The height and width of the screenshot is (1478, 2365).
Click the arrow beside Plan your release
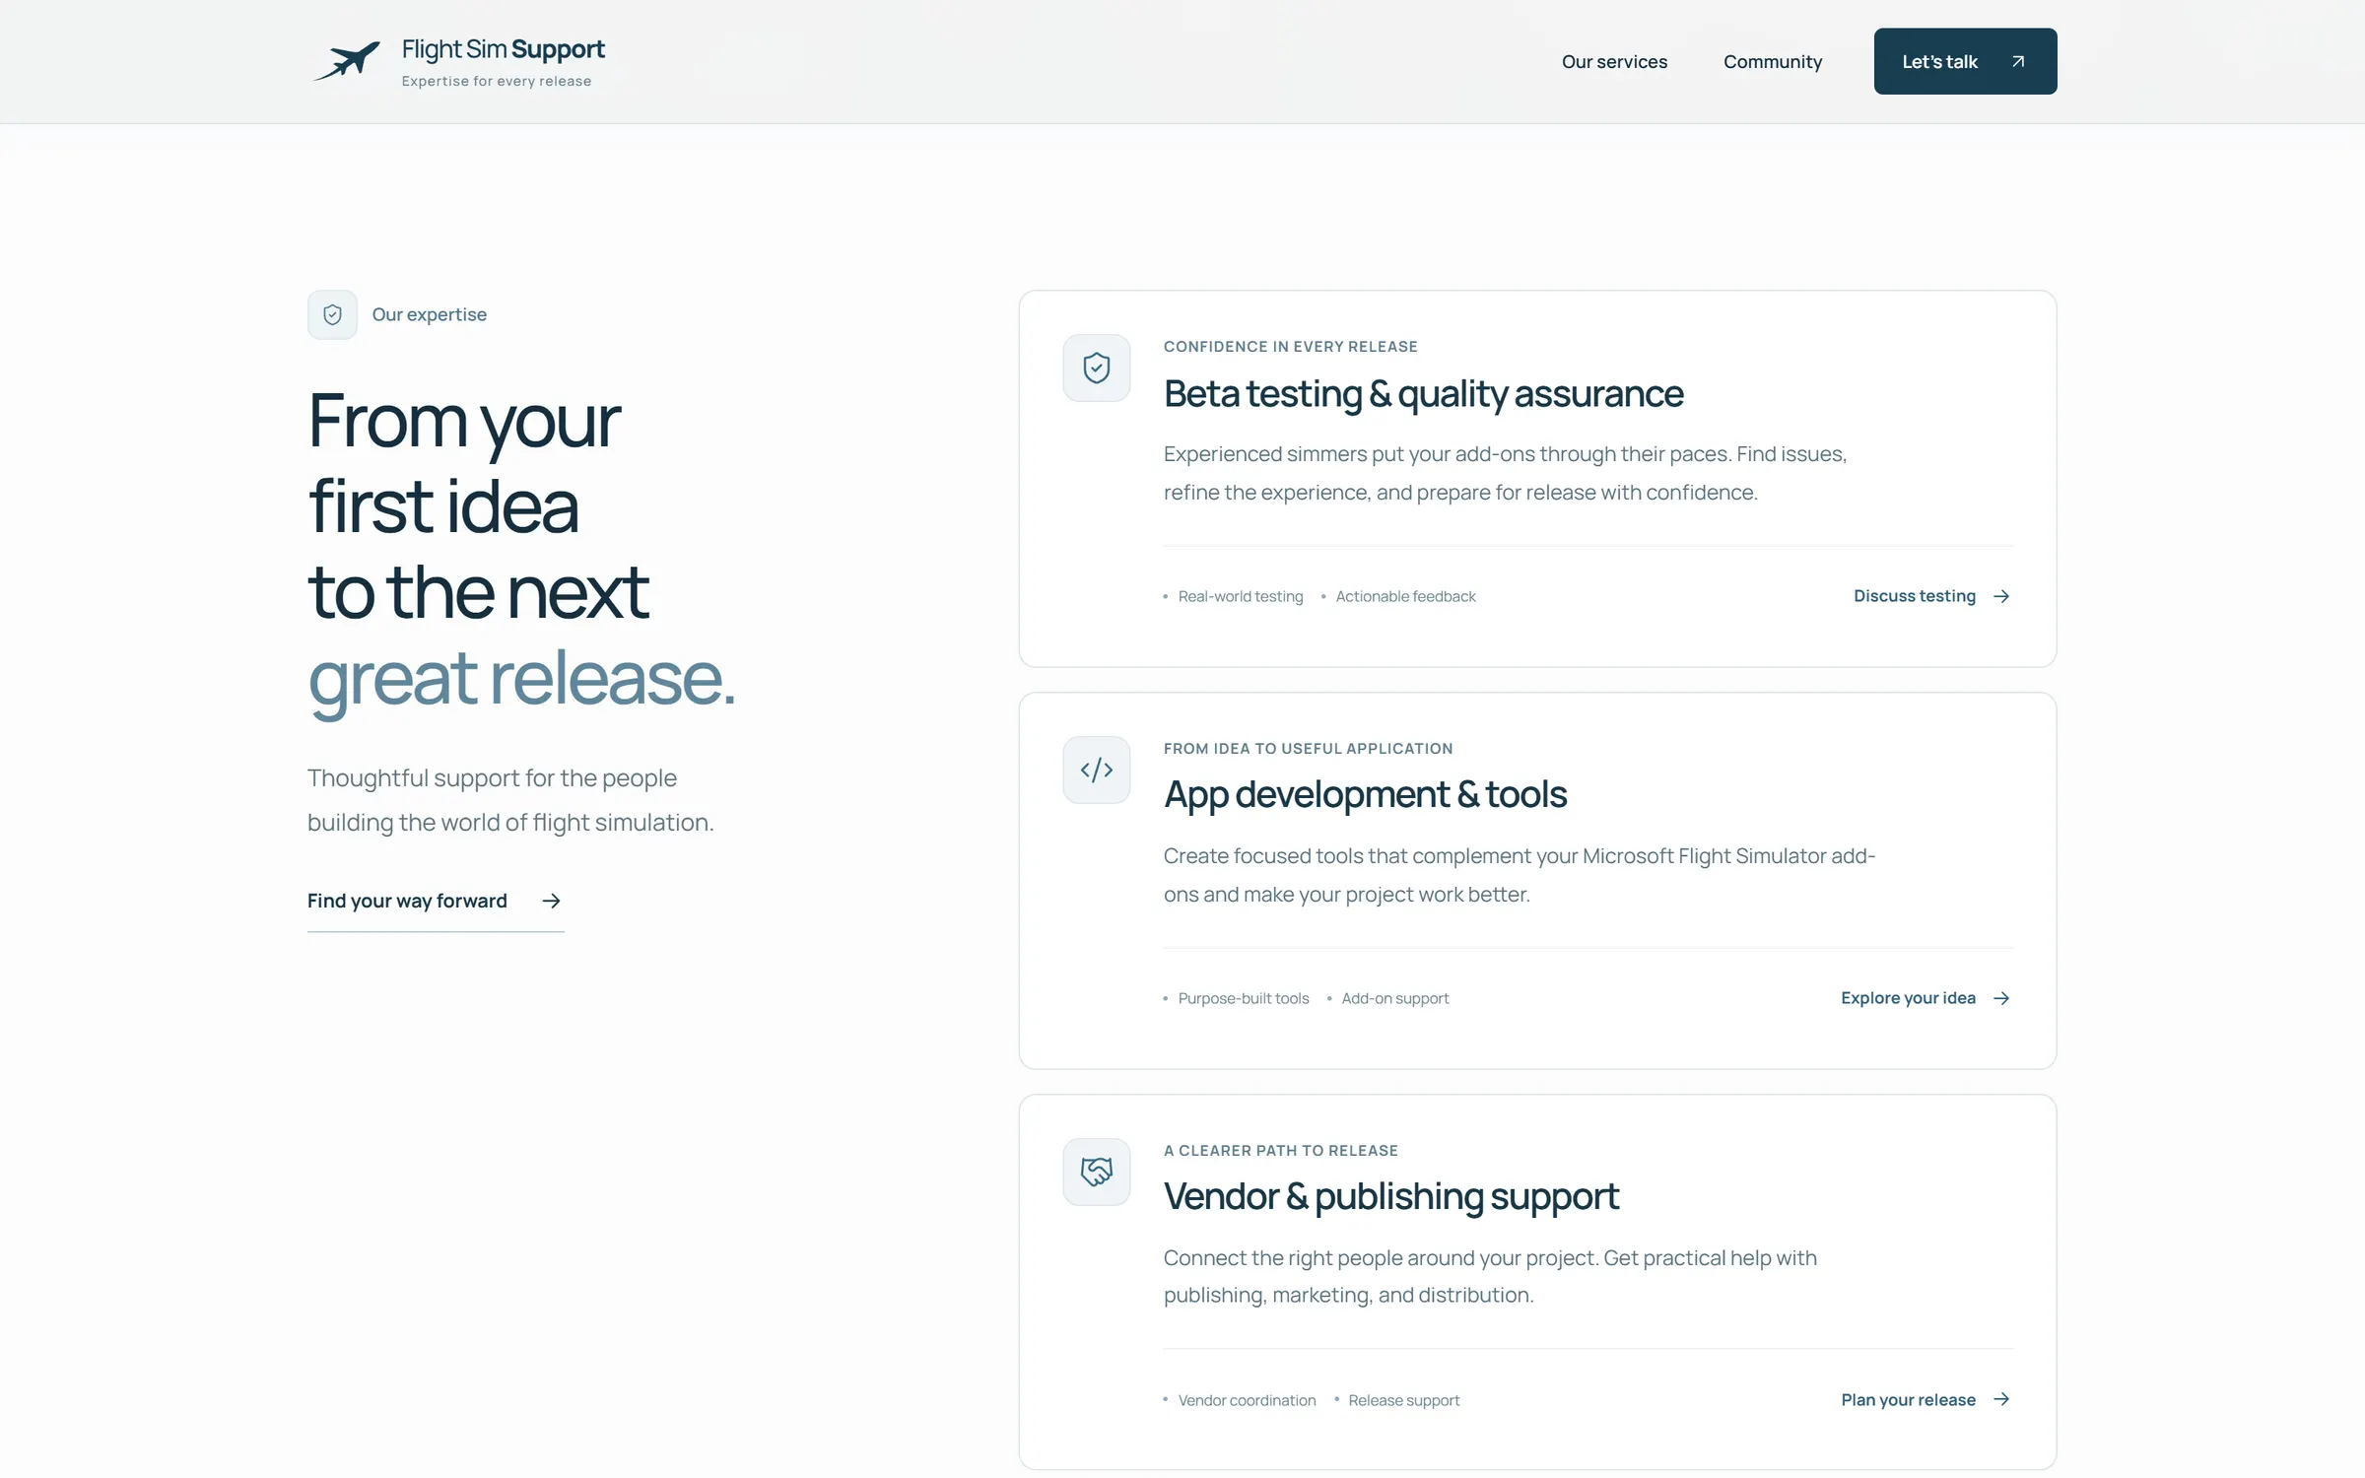pos(2001,1399)
